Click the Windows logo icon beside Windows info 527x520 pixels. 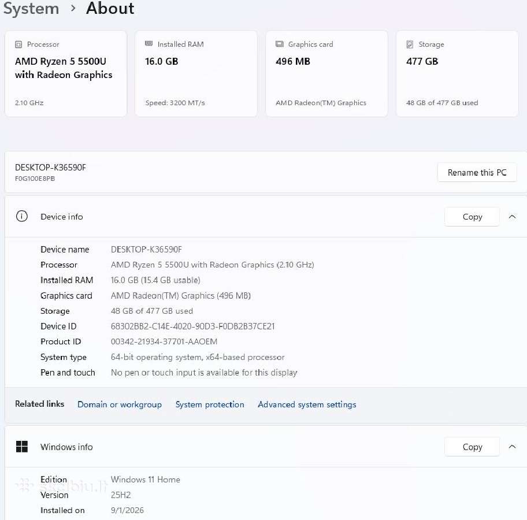tap(22, 447)
